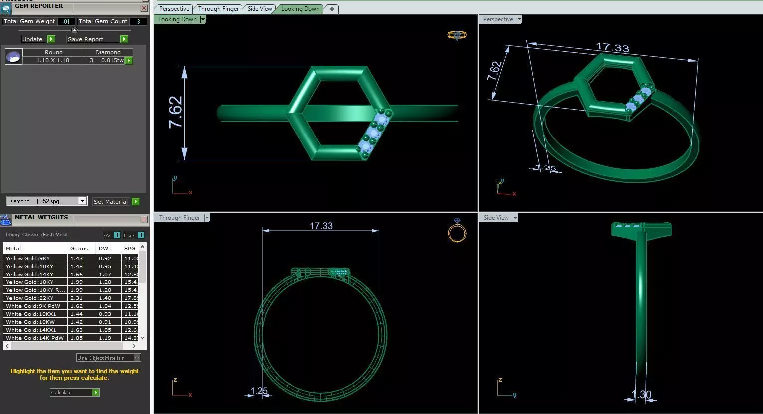Click the green arrow next to Set Material
The height and width of the screenshot is (414, 763).
tap(136, 202)
